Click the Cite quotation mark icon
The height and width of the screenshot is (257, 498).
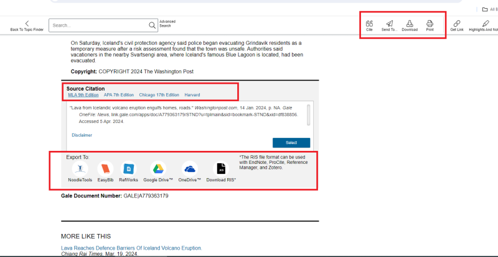pyautogui.click(x=369, y=24)
